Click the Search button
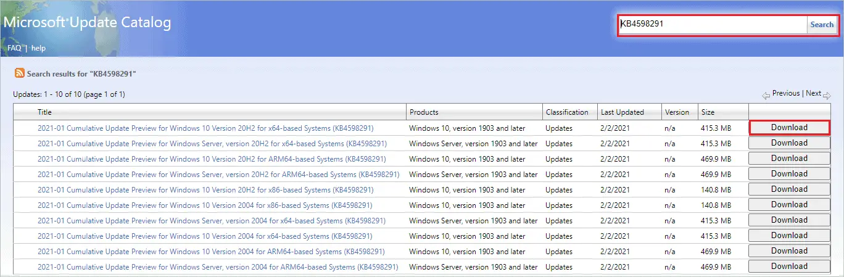This screenshot has width=844, height=277. coord(822,25)
